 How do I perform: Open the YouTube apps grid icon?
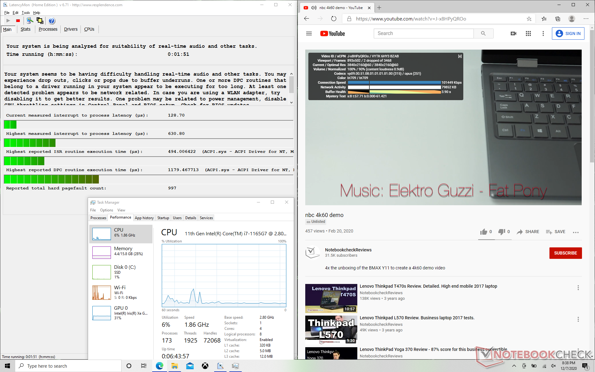[528, 33]
